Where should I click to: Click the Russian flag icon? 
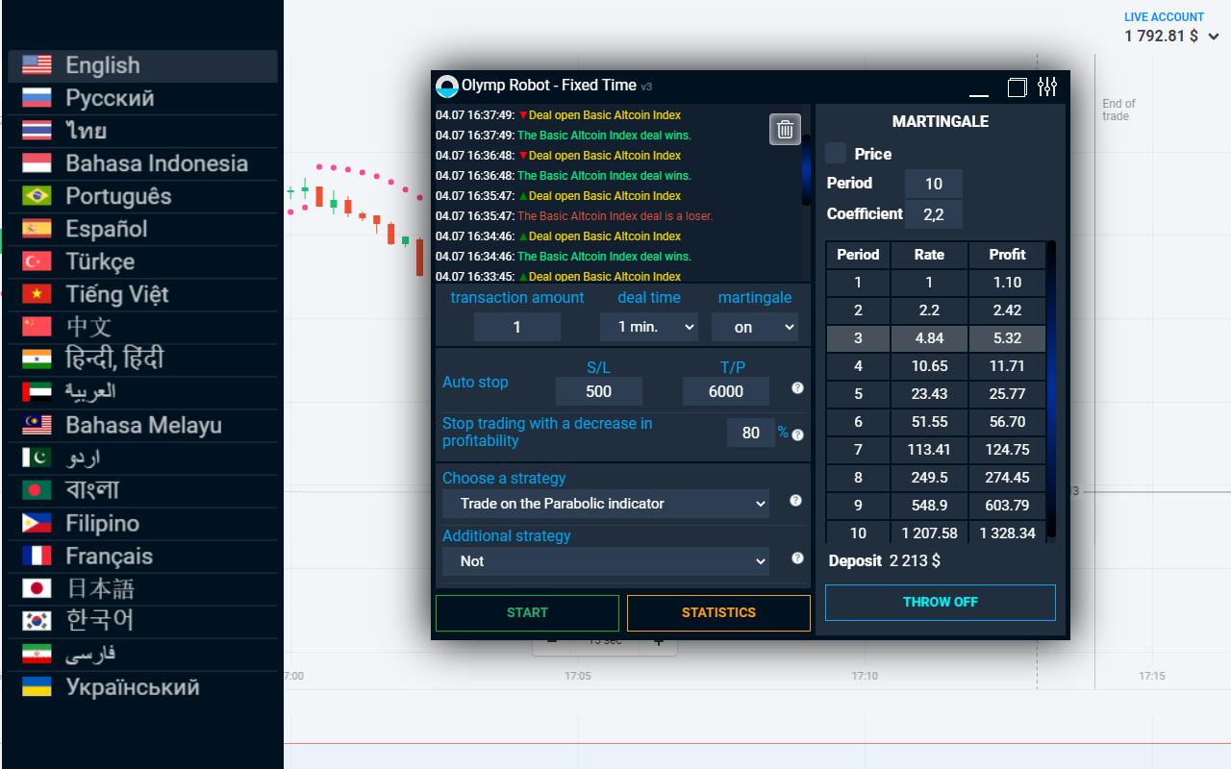pyautogui.click(x=37, y=98)
